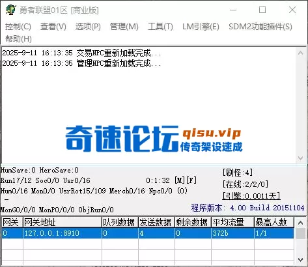Click the Run17/12 Soc0/0 status line
The image size is (308, 267).
pyautogui.click(x=46, y=180)
